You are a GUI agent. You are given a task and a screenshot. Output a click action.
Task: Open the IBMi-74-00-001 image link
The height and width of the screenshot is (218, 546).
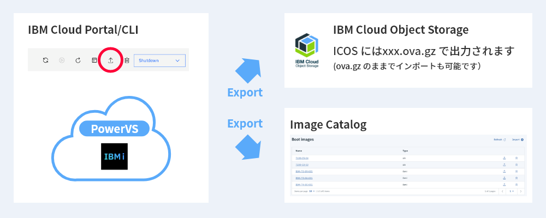click(x=304, y=185)
